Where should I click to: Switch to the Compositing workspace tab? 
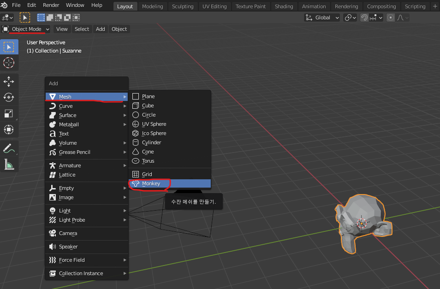tap(381, 6)
